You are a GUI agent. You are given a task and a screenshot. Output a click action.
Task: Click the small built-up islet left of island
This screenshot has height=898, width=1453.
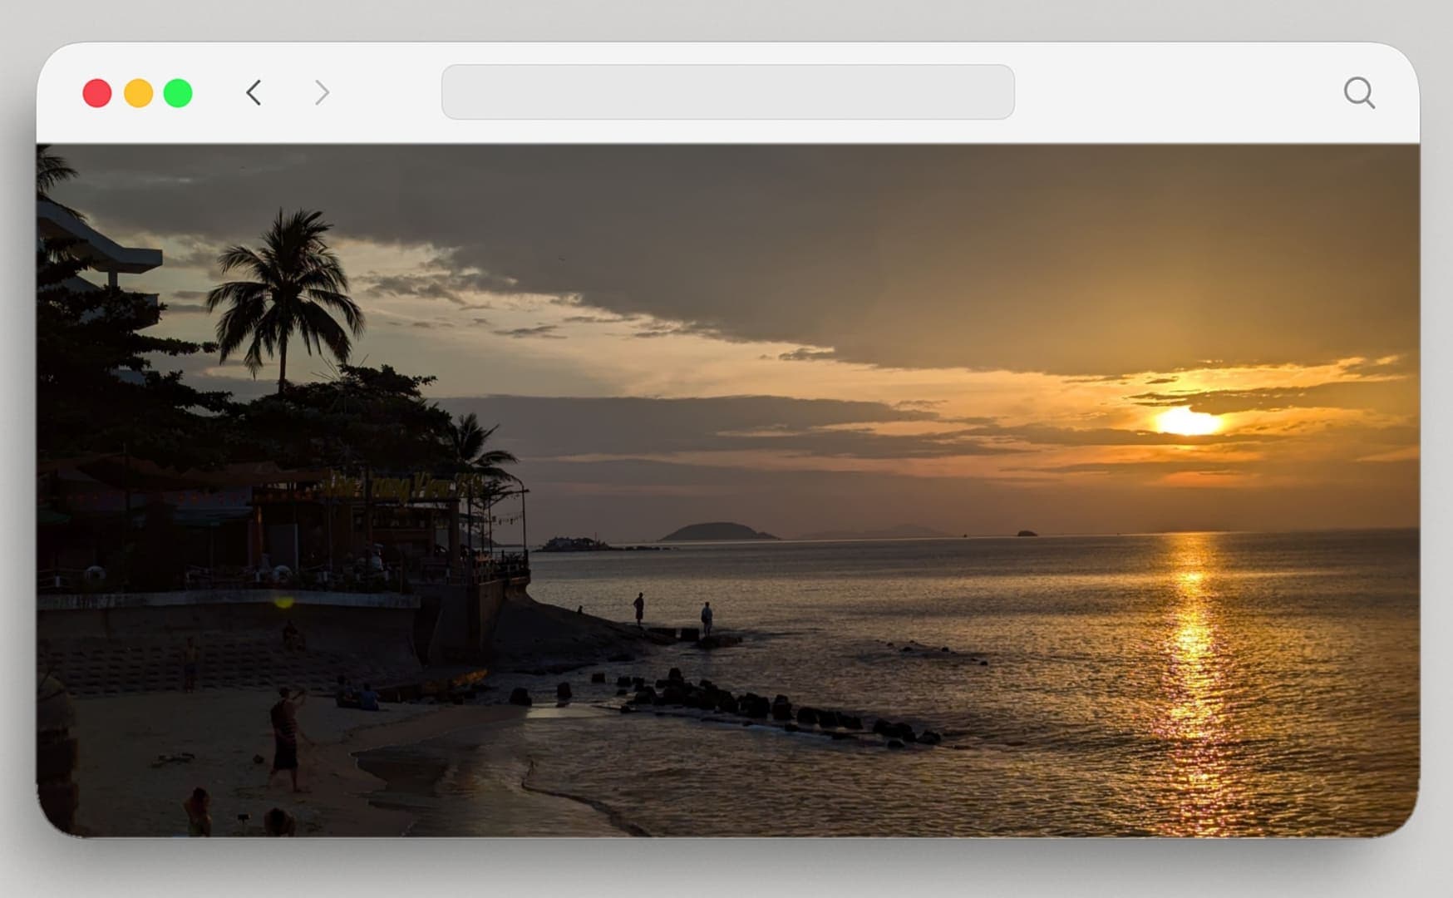[x=574, y=544]
